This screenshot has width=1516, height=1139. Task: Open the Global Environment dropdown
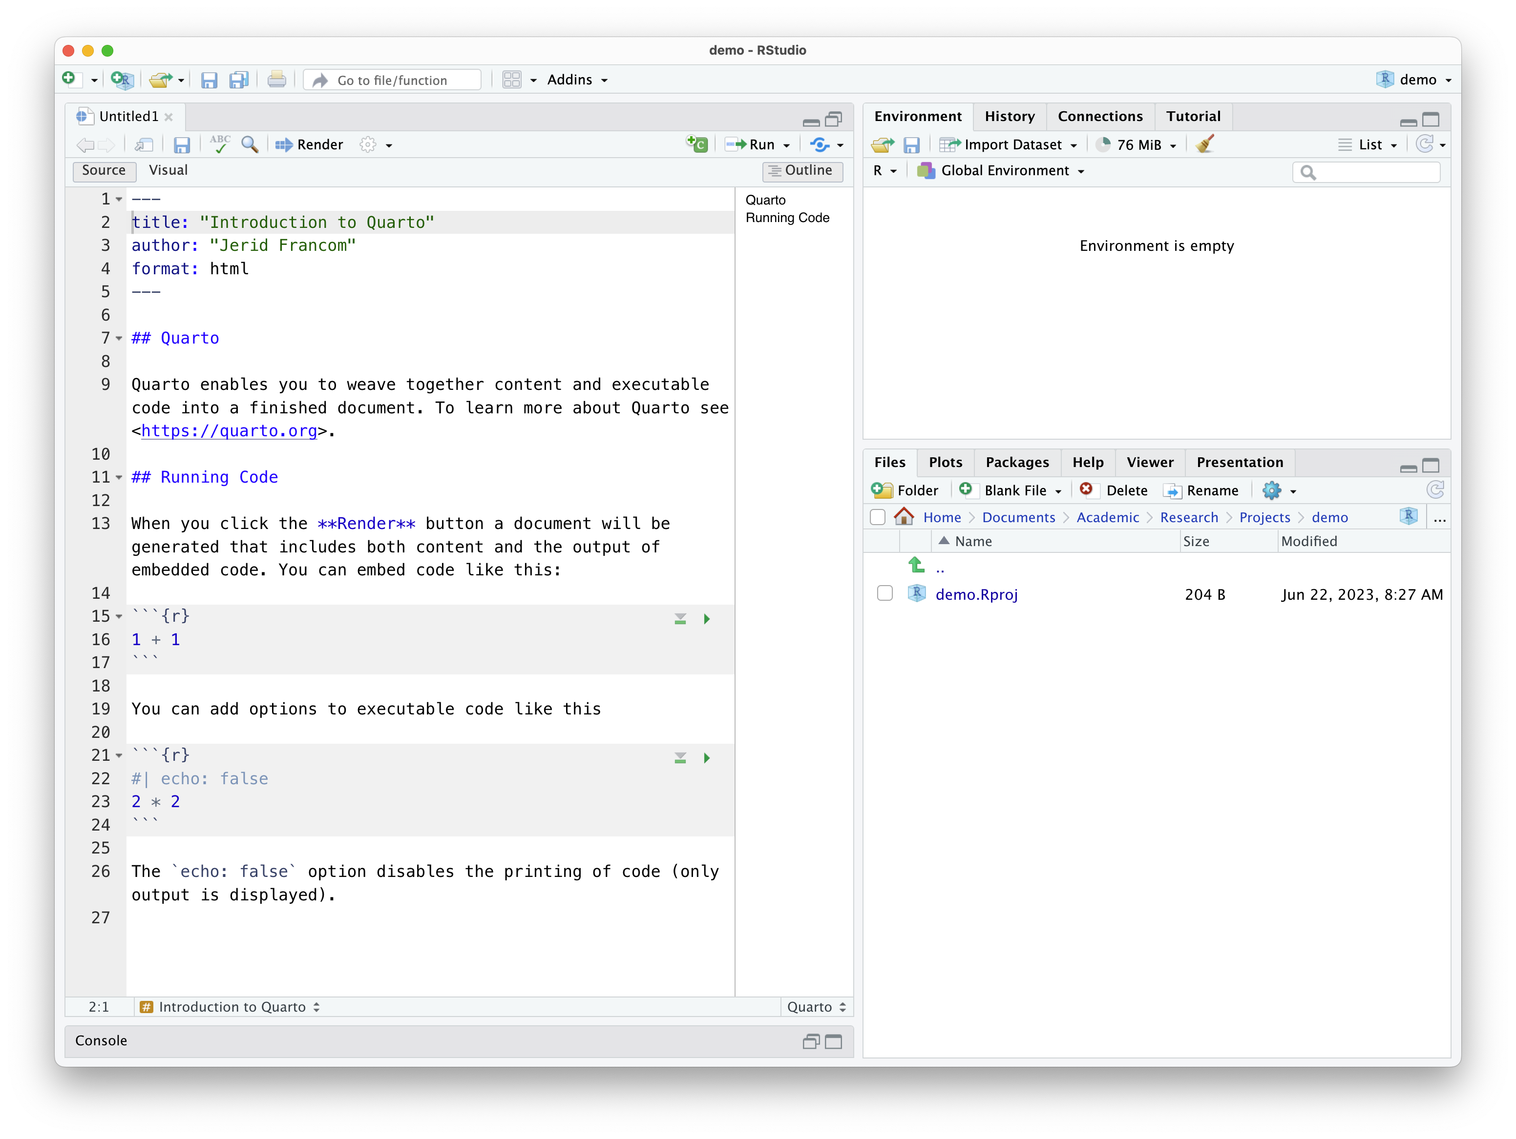[x=1002, y=170]
